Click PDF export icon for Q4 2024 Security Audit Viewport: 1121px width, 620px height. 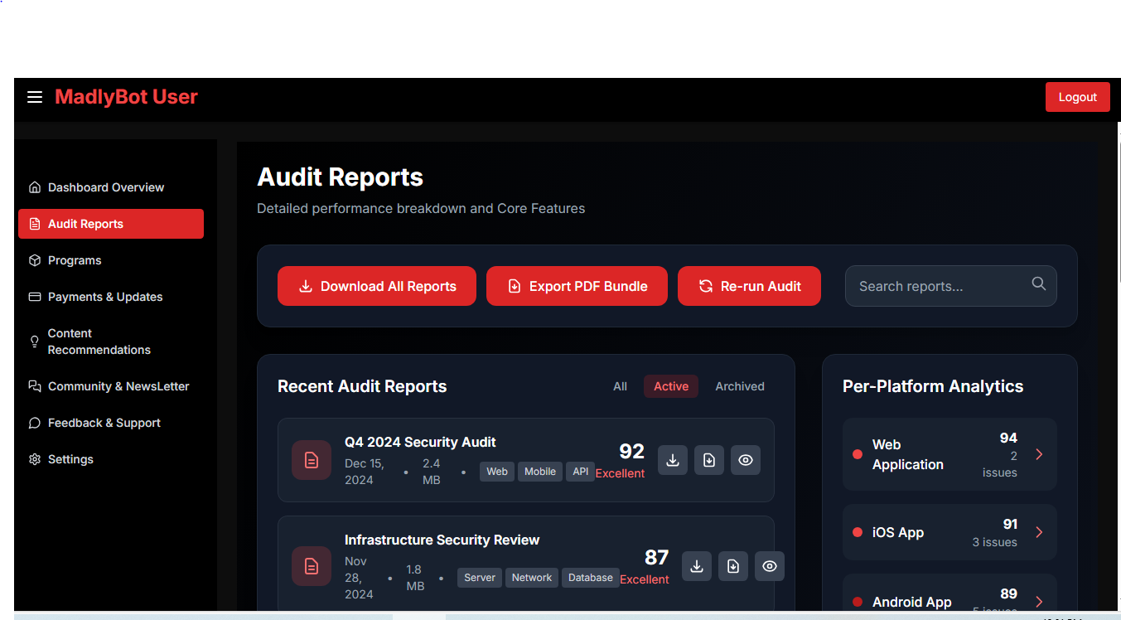coord(709,460)
